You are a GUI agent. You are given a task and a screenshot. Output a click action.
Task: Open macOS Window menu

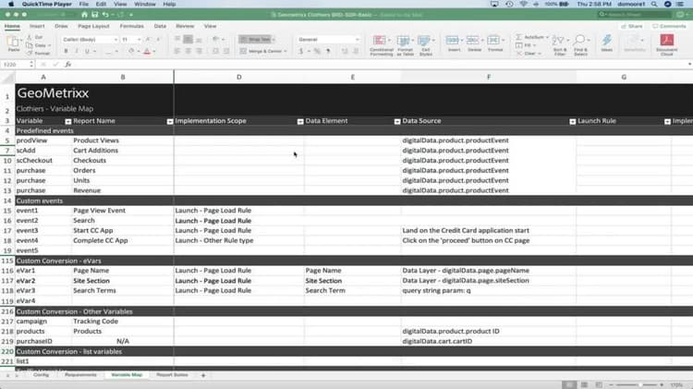coord(144,4)
